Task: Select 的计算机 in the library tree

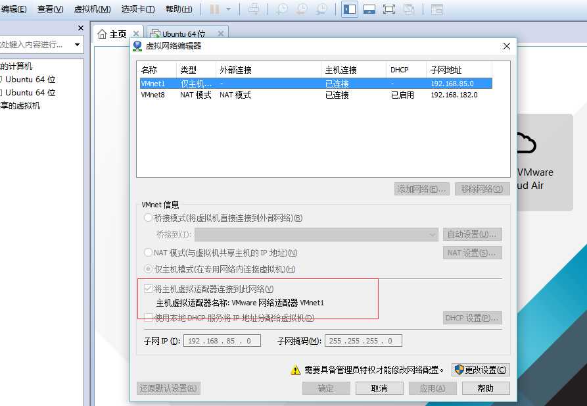Action: tap(16, 66)
